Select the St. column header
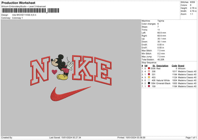Image resolution: width=198 pixels, height=140 pixels. coord(154,66)
